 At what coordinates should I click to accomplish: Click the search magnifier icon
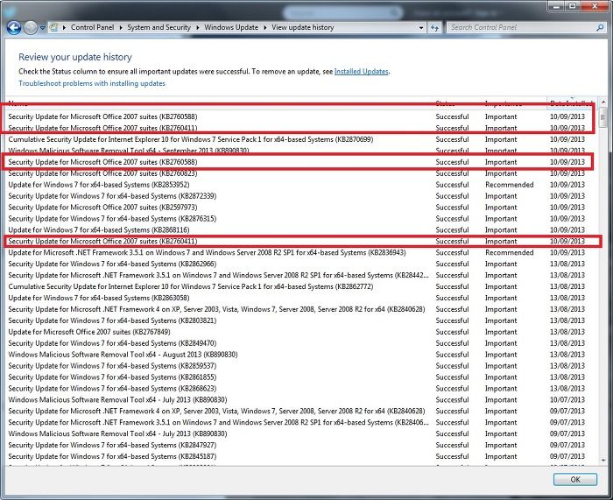click(x=600, y=27)
